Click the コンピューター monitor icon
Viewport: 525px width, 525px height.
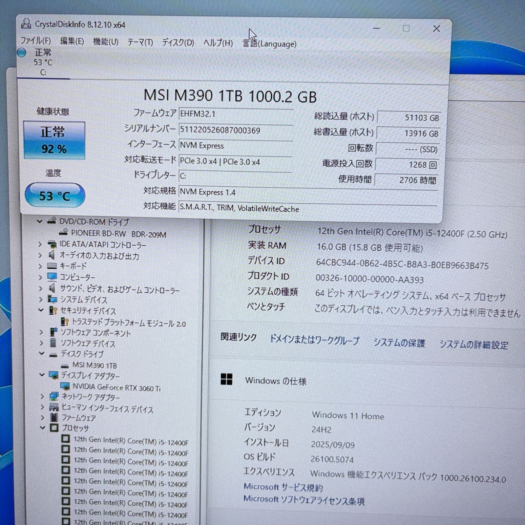[52, 277]
